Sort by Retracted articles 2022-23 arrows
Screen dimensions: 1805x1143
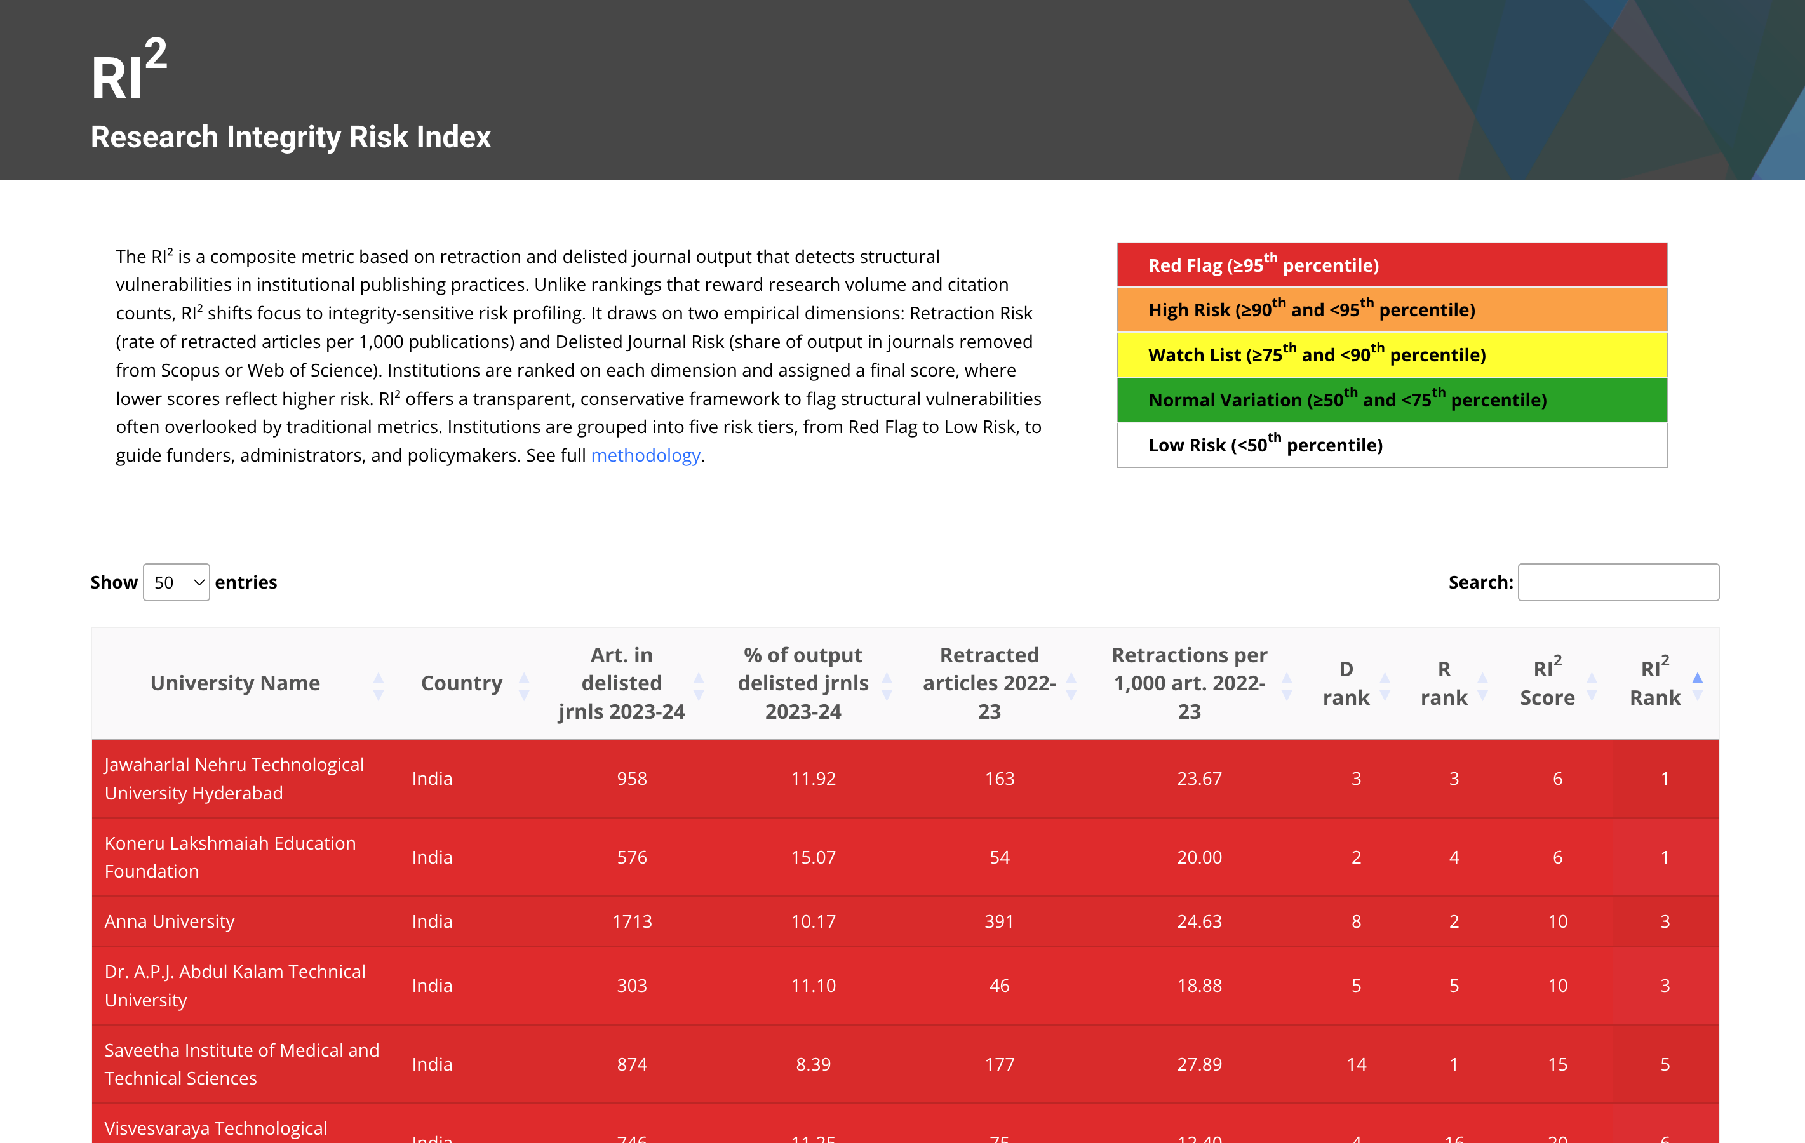(x=1071, y=685)
